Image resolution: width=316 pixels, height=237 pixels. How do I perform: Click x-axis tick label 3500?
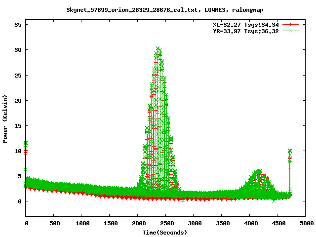tap(223, 223)
